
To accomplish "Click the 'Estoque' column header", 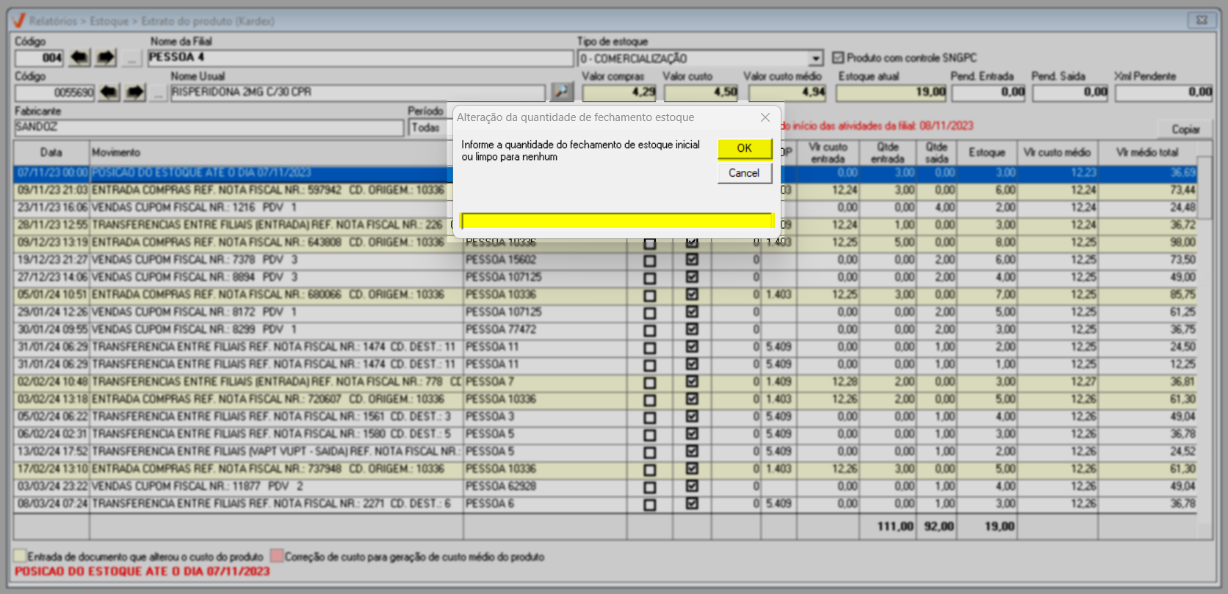I will tap(986, 153).
